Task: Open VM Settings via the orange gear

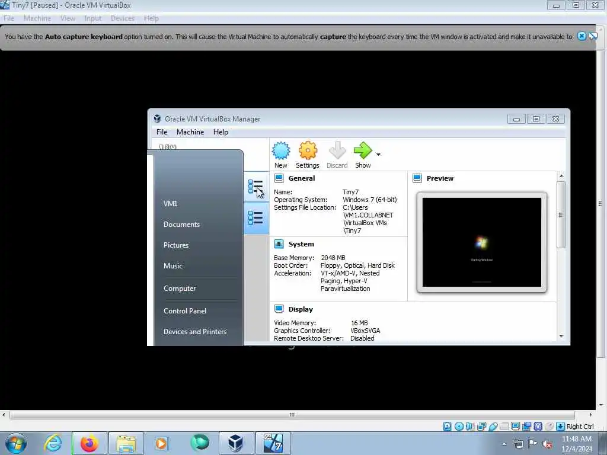Action: [x=308, y=150]
